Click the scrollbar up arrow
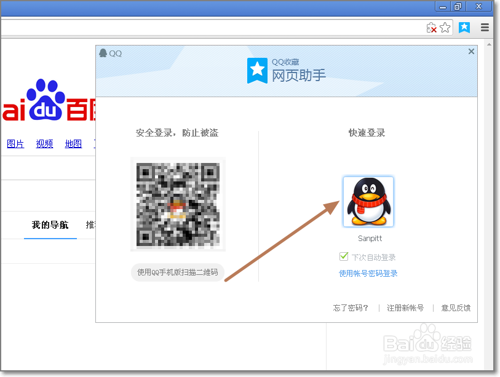The height and width of the screenshot is (377, 500). pos(489,44)
